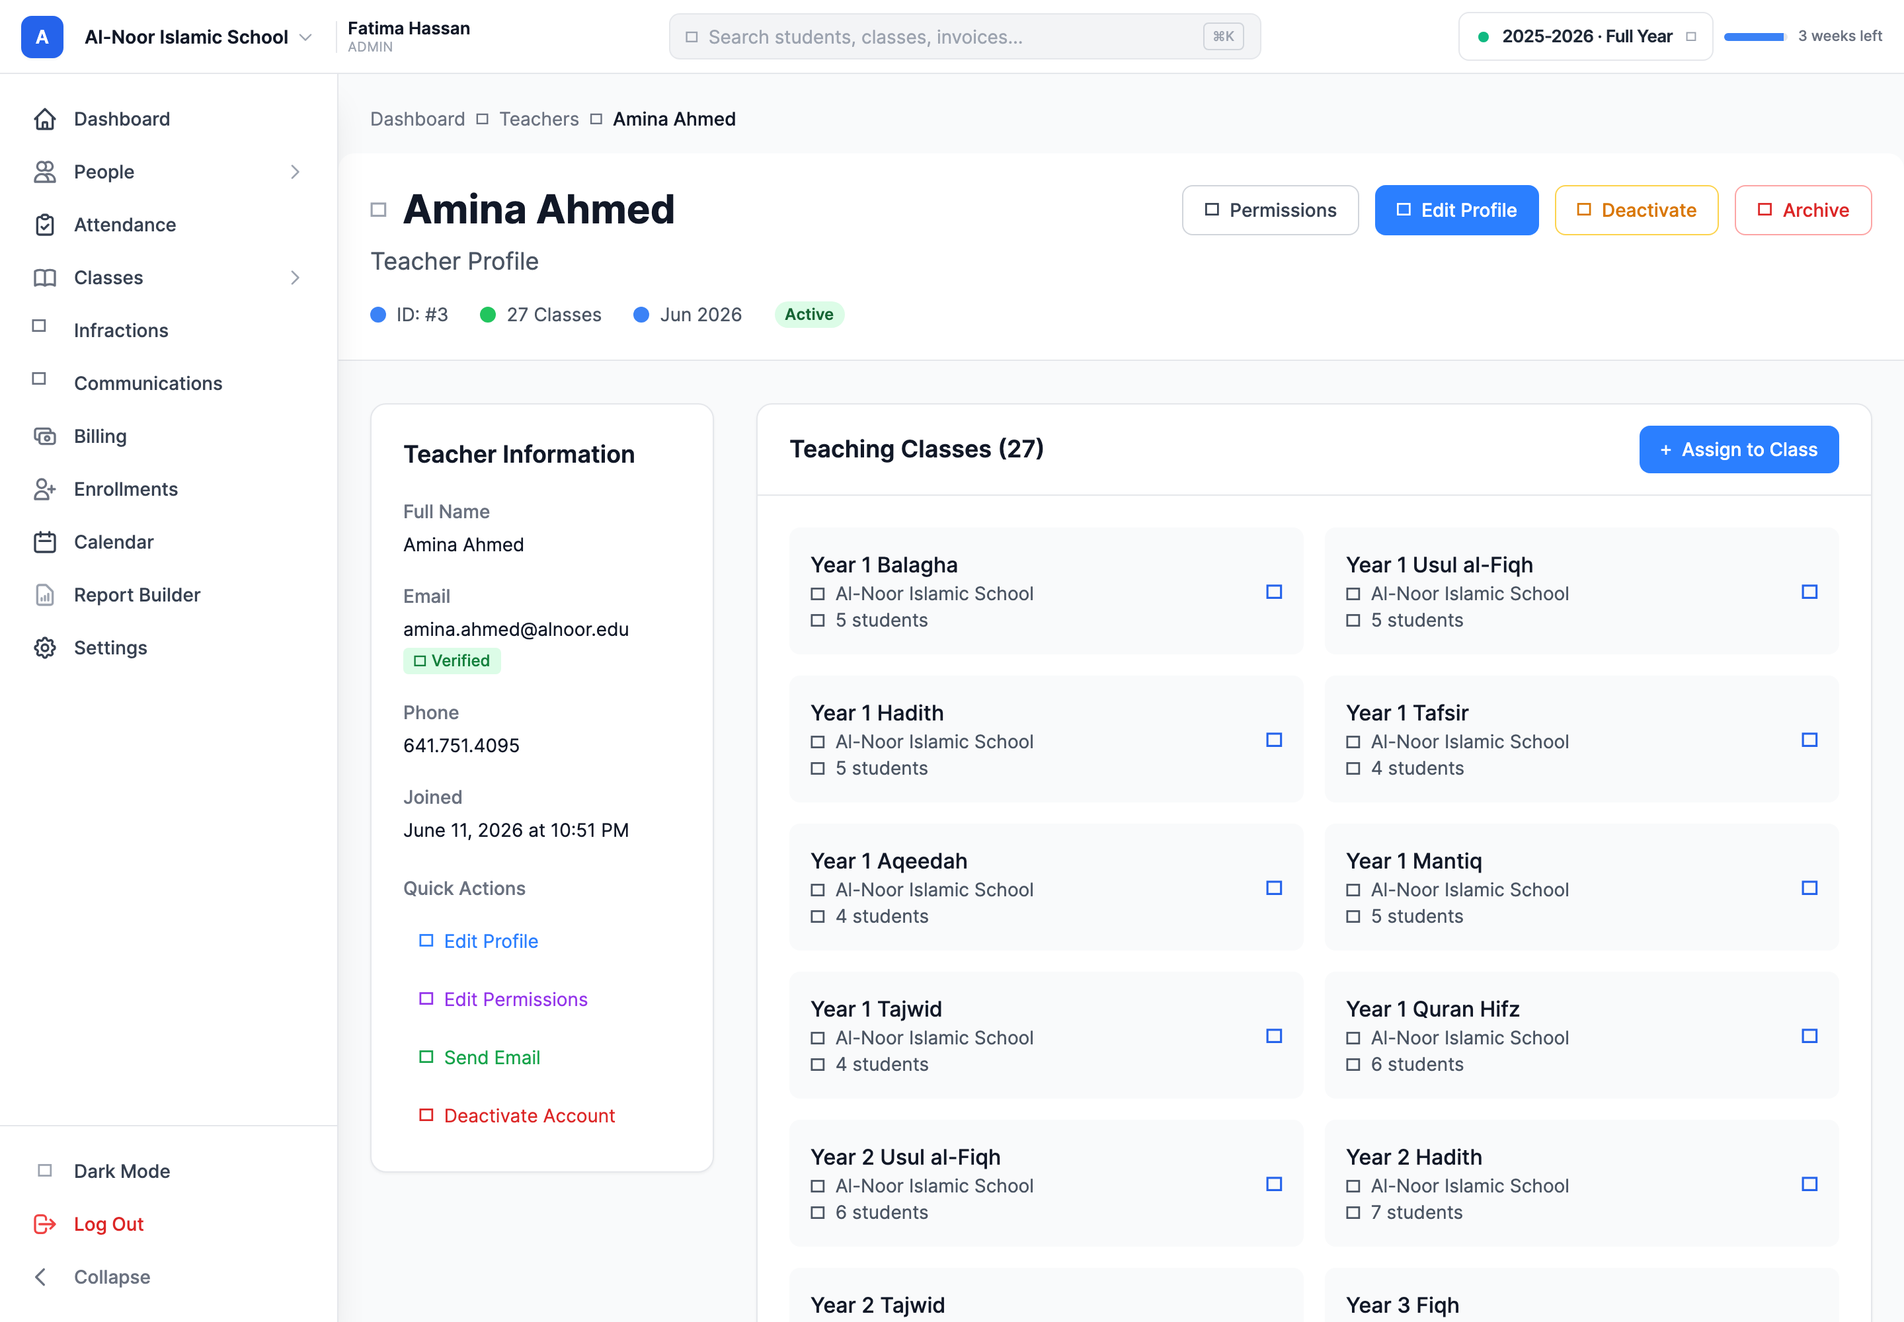Click Dashboard breadcrumb link
1904x1322 pixels.
click(x=418, y=119)
